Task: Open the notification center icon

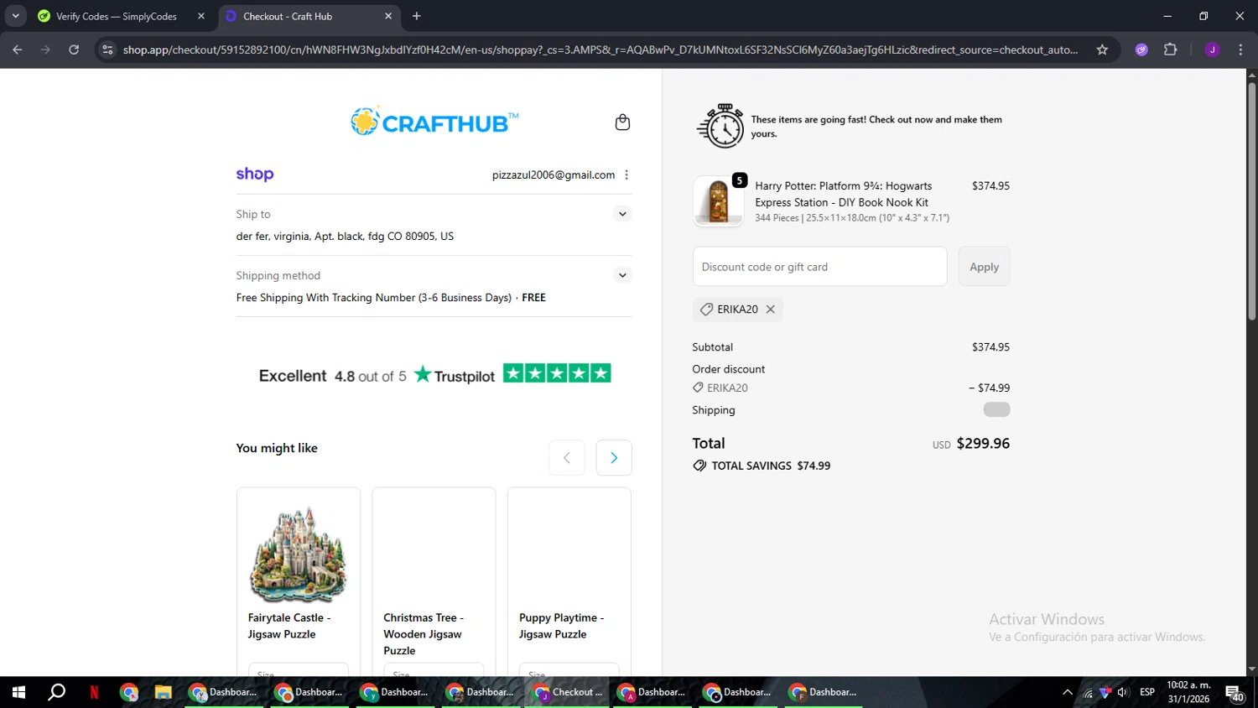Action: pyautogui.click(x=1235, y=692)
